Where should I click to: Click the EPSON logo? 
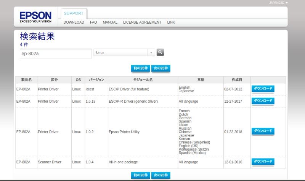(35, 17)
